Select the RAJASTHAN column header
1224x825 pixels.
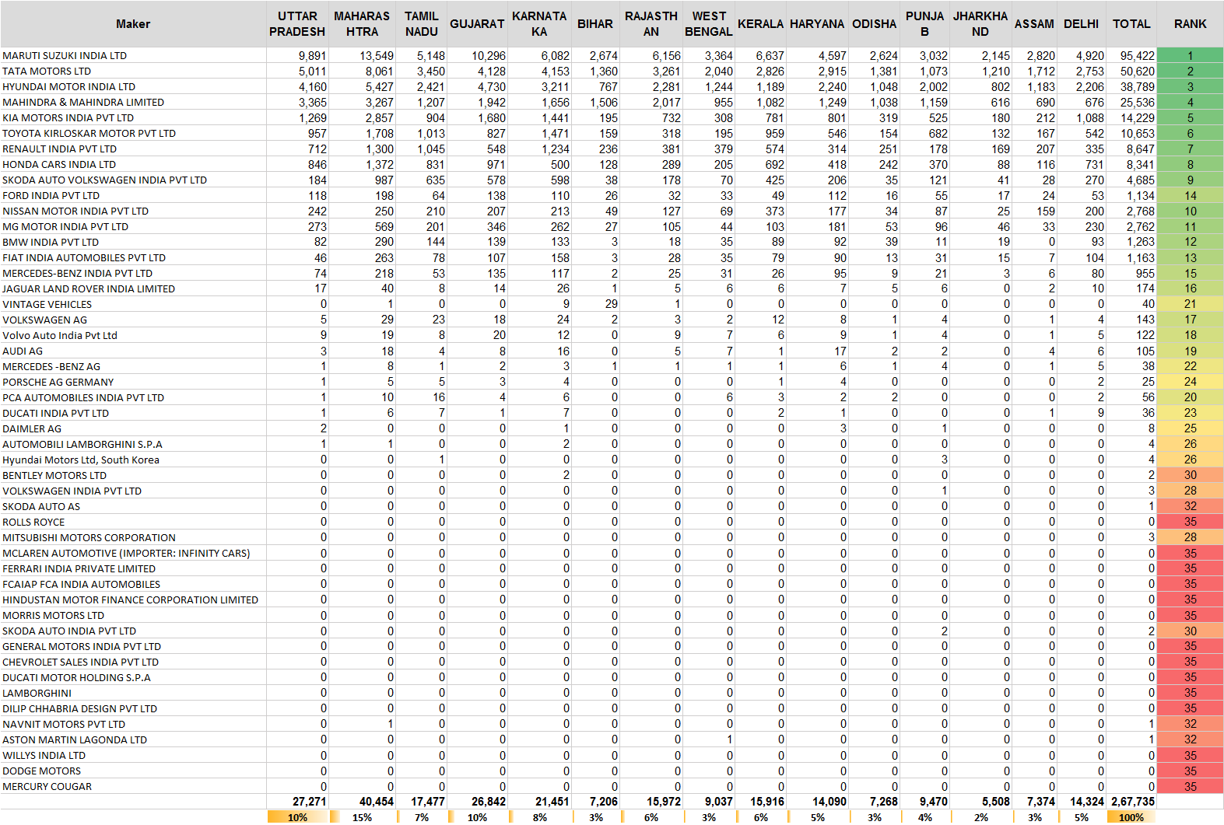(651, 24)
